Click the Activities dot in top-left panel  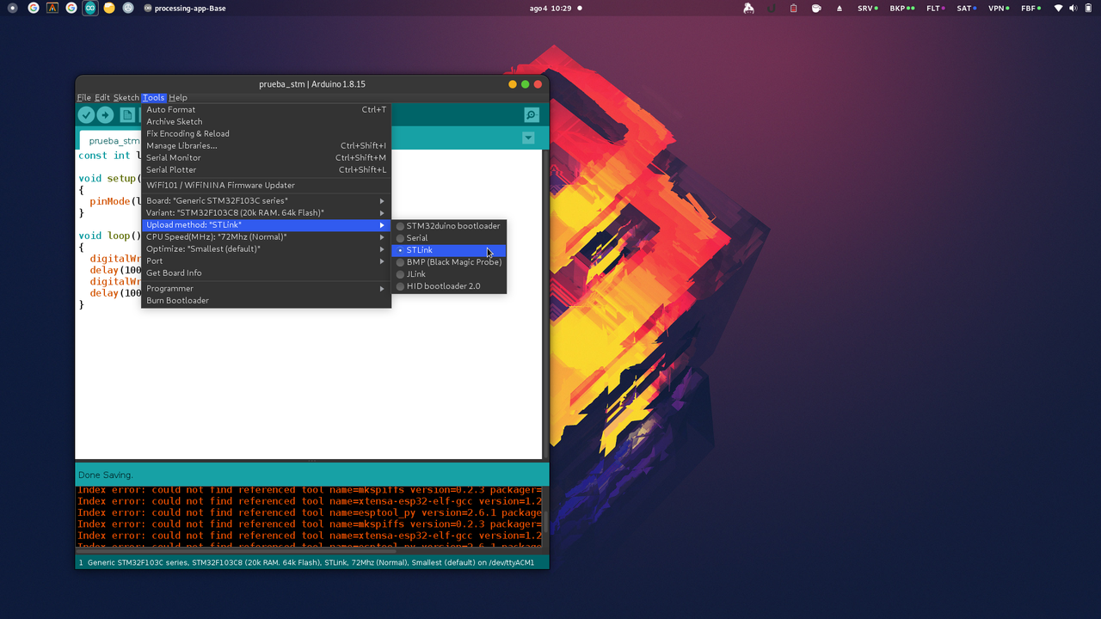point(12,8)
